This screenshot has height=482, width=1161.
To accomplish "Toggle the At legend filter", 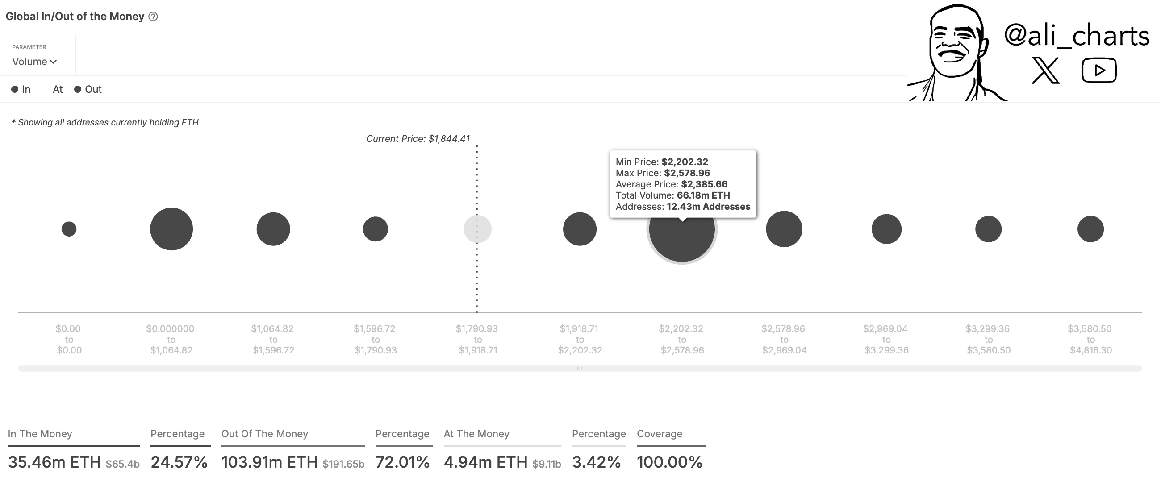I will [57, 89].
